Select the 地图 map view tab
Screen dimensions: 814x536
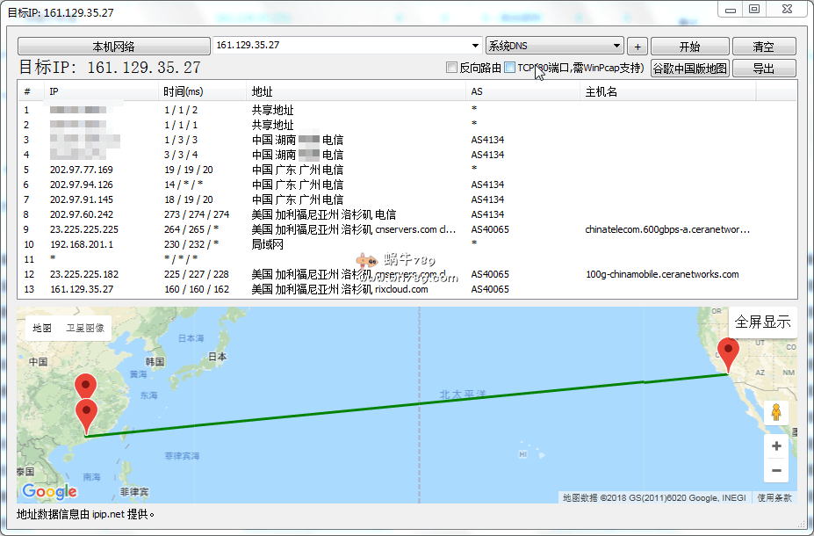(x=42, y=328)
